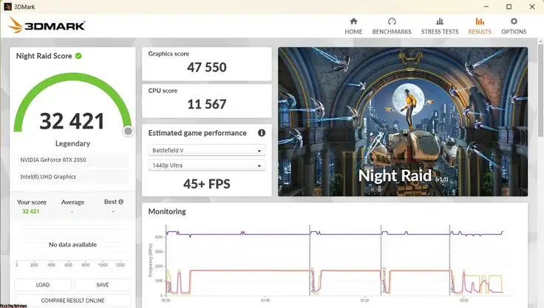Click the No data available message
Viewport: 544px width, 308px height.
73,244
